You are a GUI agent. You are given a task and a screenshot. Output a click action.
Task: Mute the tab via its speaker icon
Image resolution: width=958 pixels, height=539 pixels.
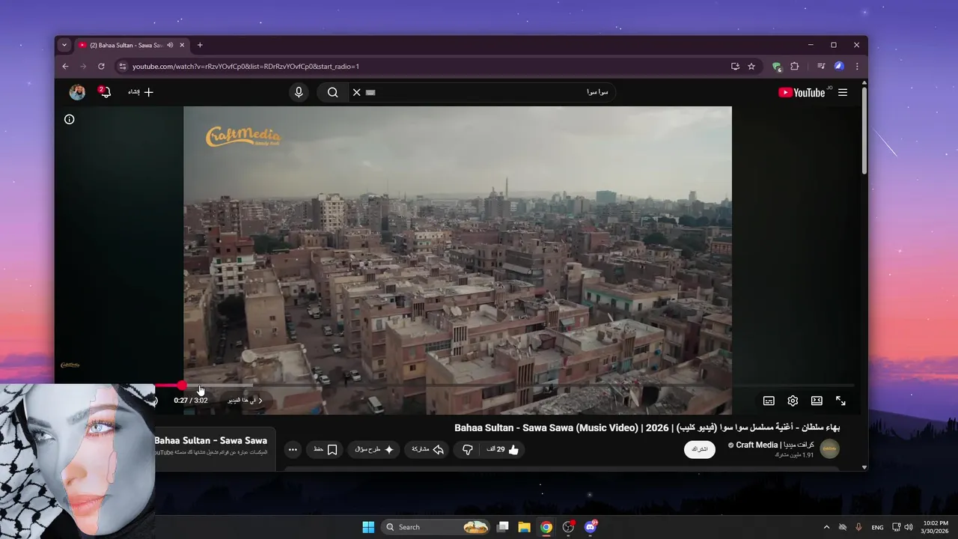(170, 45)
